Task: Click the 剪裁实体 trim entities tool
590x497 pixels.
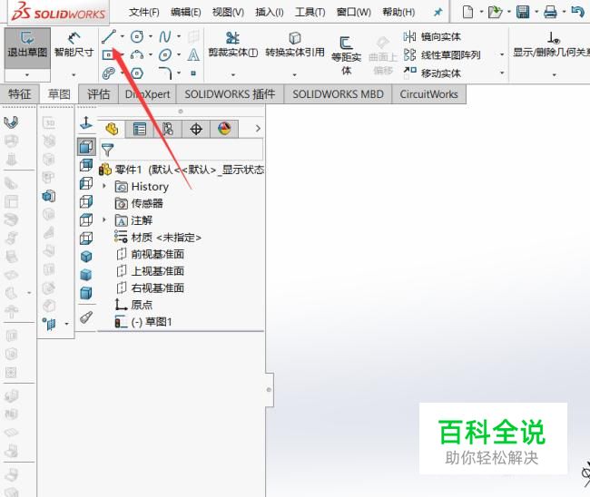Action: click(x=233, y=44)
